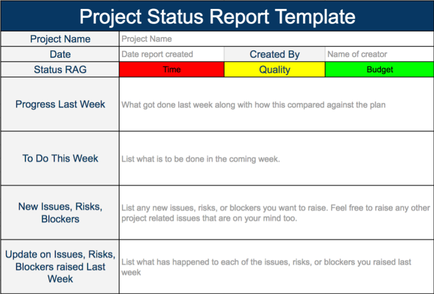Pick the green Budget status cell
Viewport: 434px width, 294px height.
point(379,69)
